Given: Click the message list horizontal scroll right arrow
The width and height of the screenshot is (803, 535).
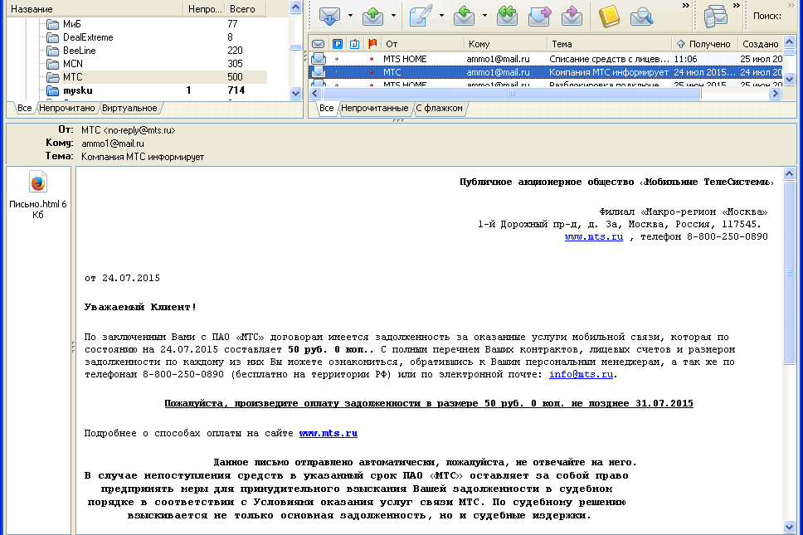Looking at the screenshot, I should tap(776, 93).
